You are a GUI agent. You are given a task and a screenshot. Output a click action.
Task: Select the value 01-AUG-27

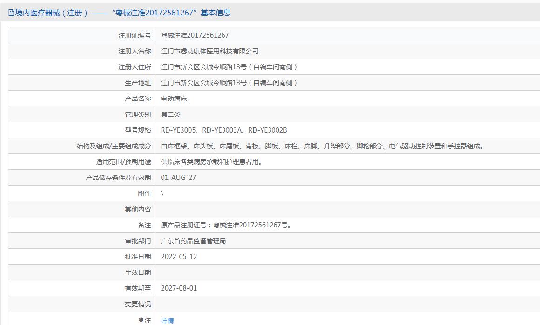pos(178,178)
